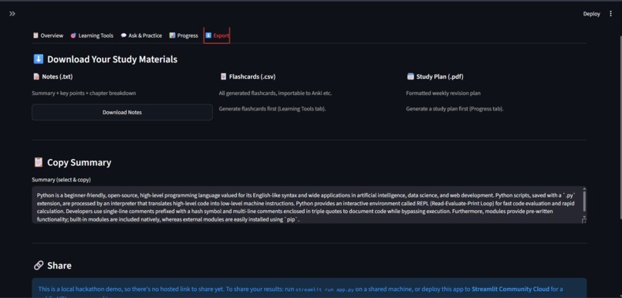Click 'Generate flashcards first (Learning Tools tab)' text
This screenshot has width=622, height=298.
tap(272, 109)
